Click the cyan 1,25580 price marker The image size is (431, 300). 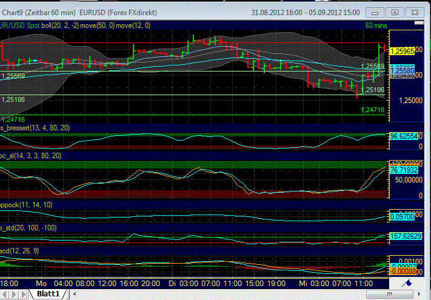click(402, 70)
